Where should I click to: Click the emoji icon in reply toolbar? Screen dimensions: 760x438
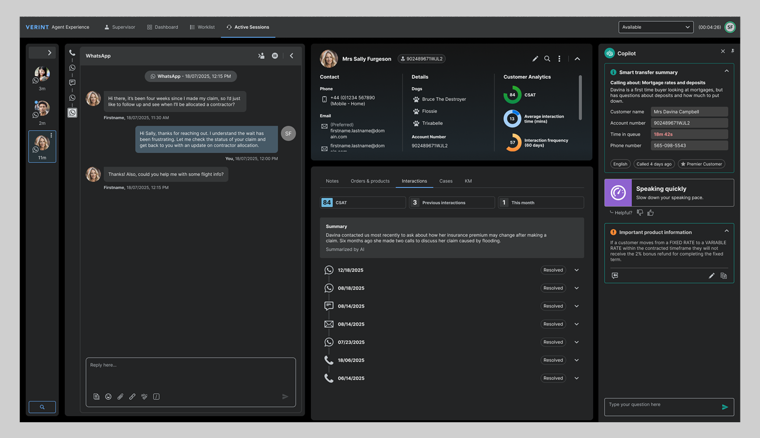pyautogui.click(x=108, y=396)
